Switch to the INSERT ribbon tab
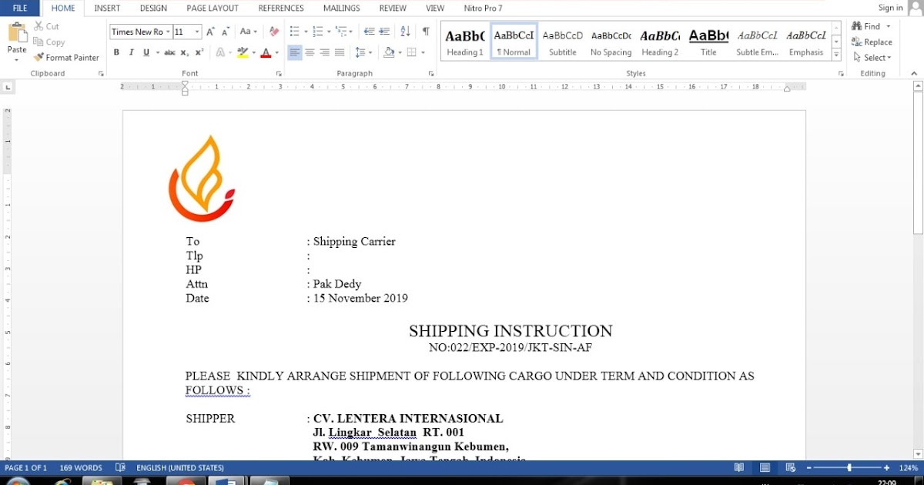 click(106, 8)
